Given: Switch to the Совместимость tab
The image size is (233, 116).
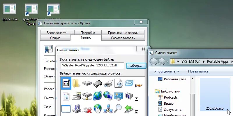Looking at the screenshot, I should pyautogui.click(x=123, y=38).
